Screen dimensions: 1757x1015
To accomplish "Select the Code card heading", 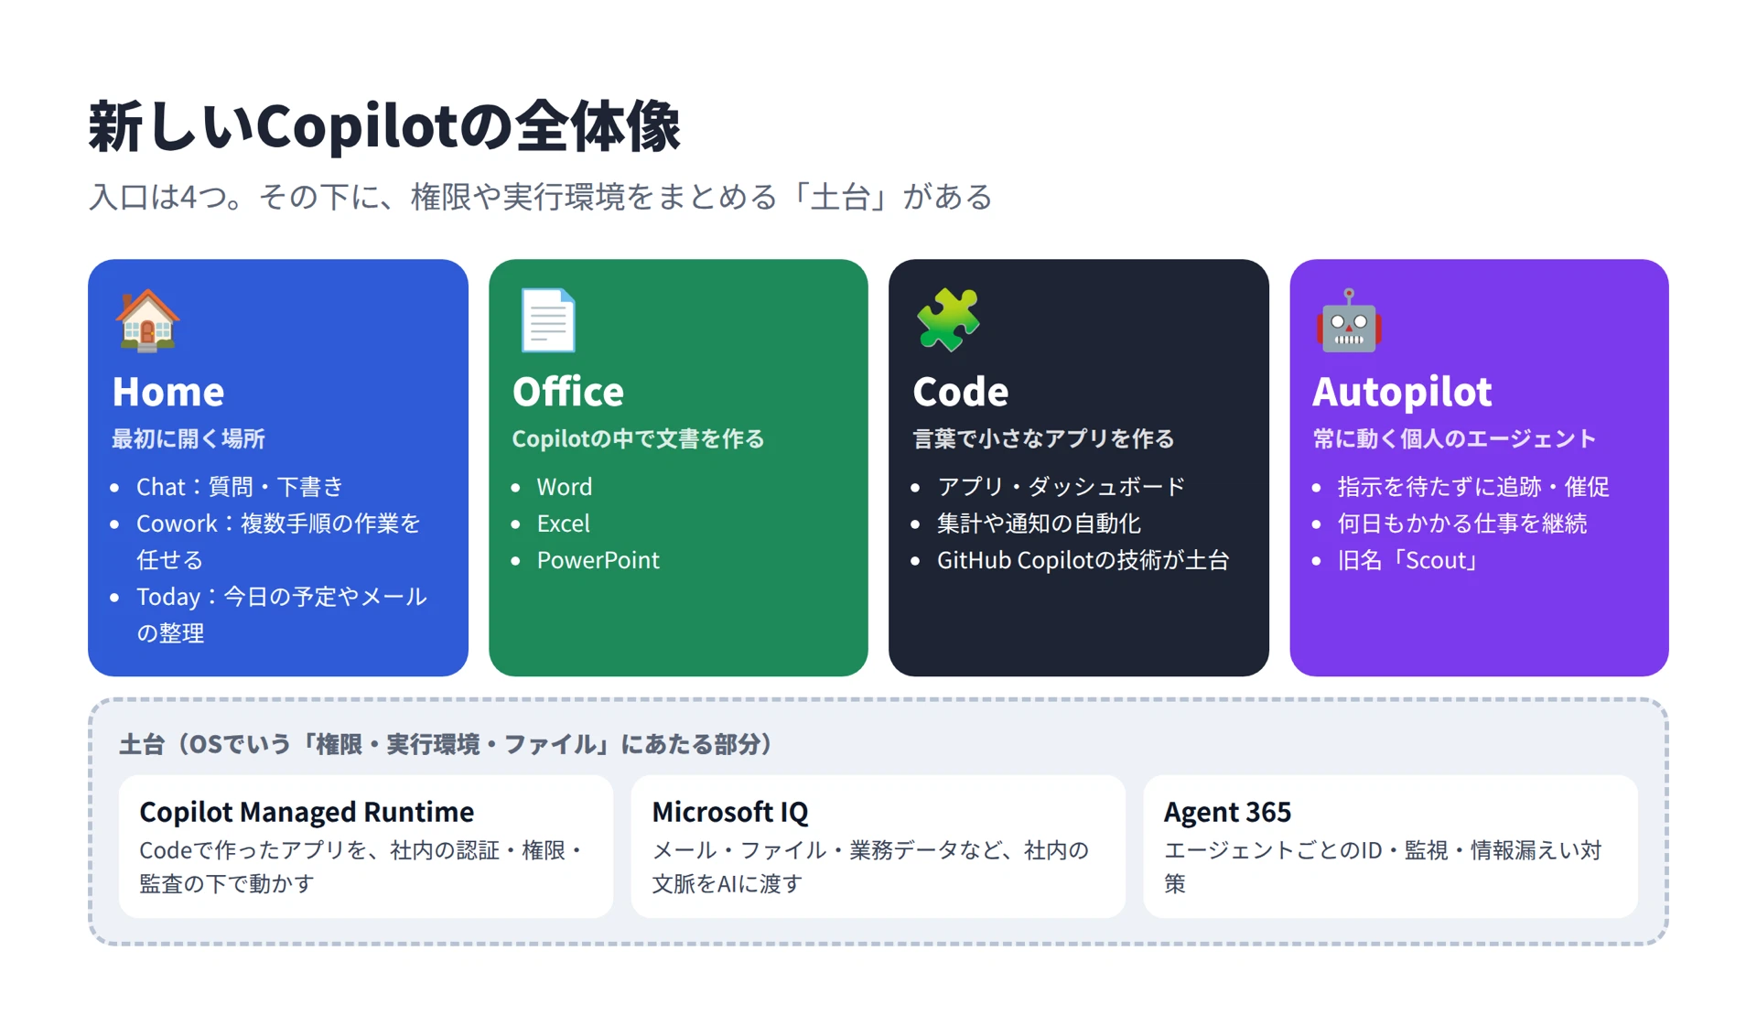I will (x=961, y=392).
